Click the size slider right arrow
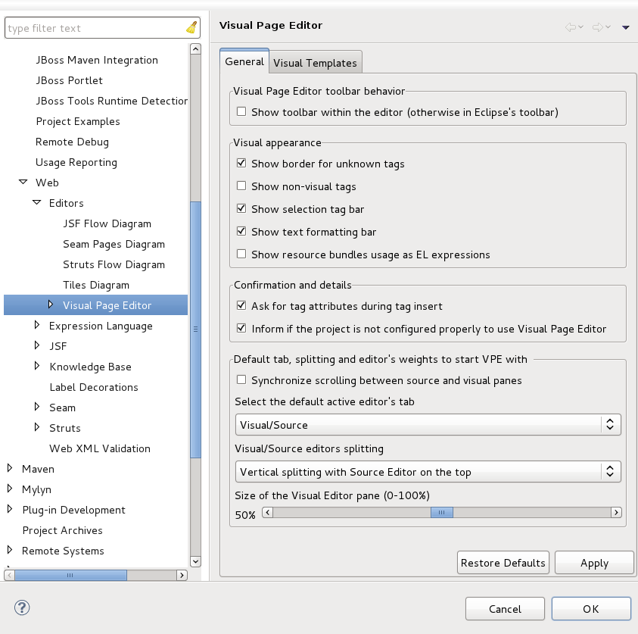638x634 pixels. pyautogui.click(x=616, y=513)
